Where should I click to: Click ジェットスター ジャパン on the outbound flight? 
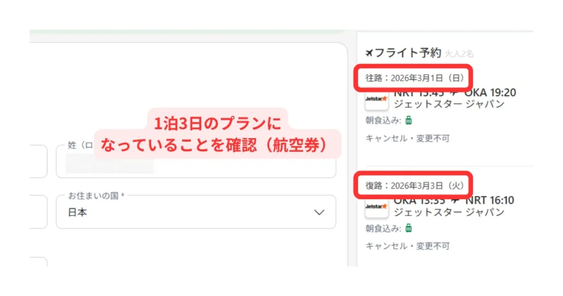[449, 104]
